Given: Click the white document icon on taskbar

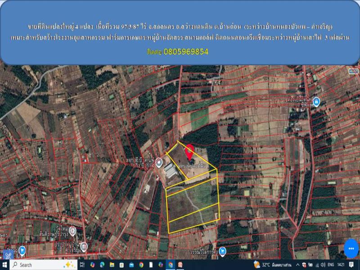Looking at the screenshot, I should point(151,265).
